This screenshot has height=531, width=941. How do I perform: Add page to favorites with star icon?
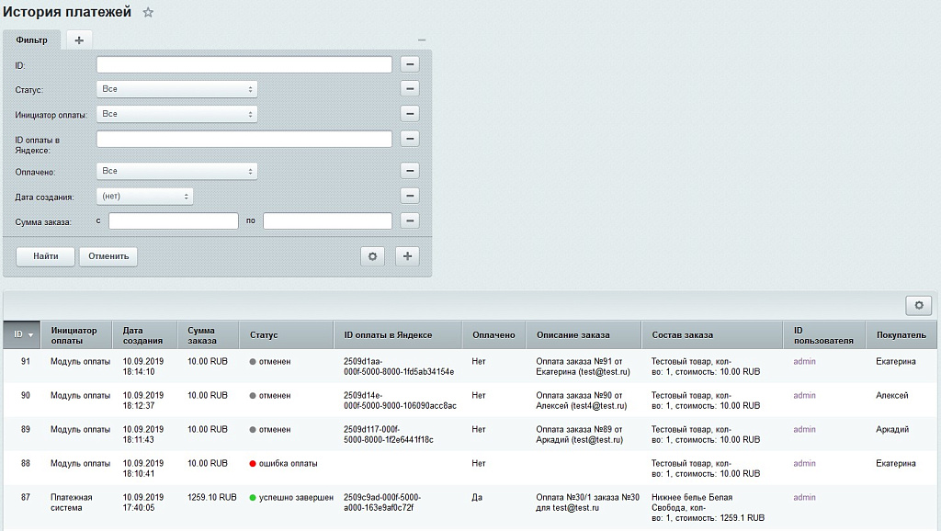tap(148, 13)
